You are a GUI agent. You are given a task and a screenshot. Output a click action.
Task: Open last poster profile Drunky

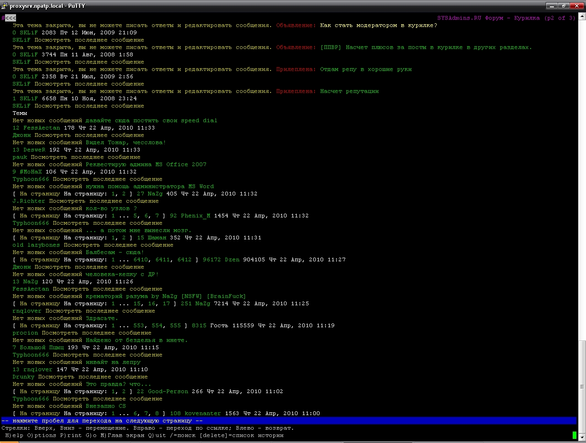click(23, 377)
